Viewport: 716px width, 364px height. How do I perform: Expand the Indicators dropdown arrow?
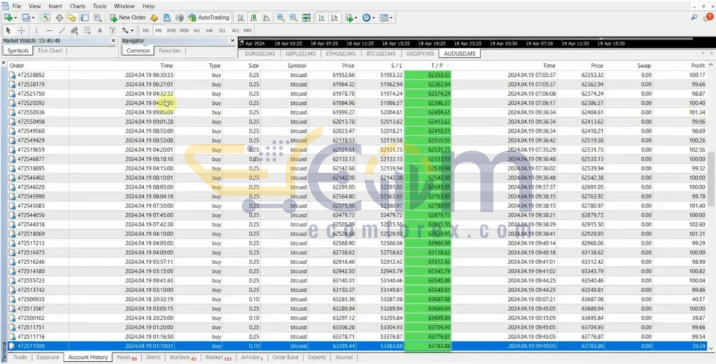(x=356, y=17)
